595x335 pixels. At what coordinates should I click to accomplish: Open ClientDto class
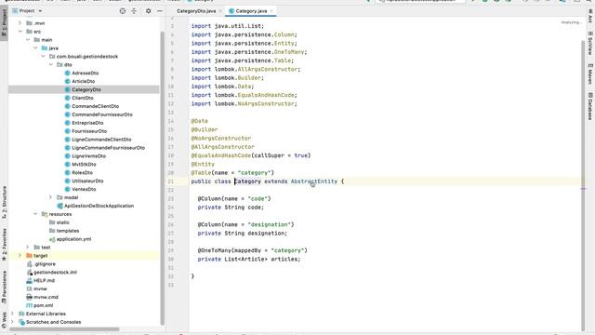(x=83, y=98)
